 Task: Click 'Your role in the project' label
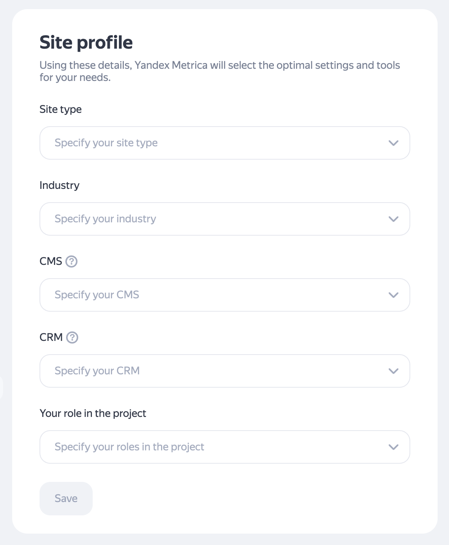click(93, 414)
